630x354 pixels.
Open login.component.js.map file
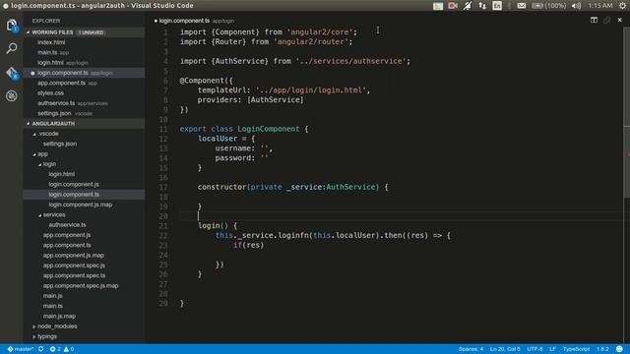pos(81,205)
